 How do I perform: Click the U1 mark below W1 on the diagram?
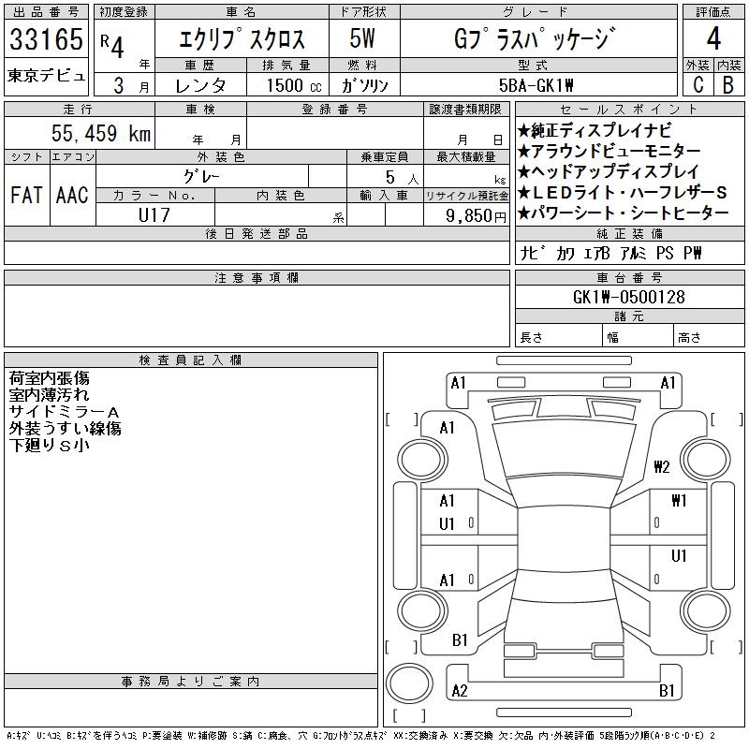pos(679,555)
